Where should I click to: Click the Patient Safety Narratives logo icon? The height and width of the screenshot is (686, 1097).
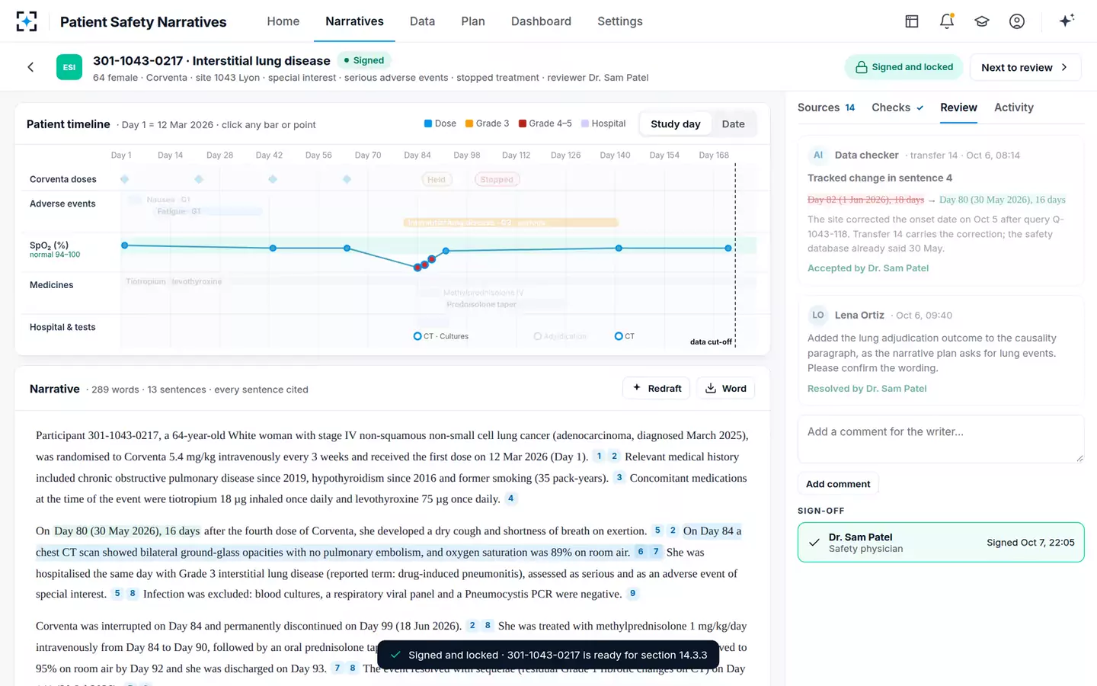coord(27,21)
